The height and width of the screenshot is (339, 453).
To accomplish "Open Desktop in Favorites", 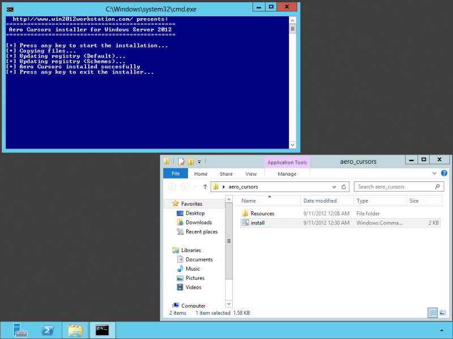I will (195, 214).
